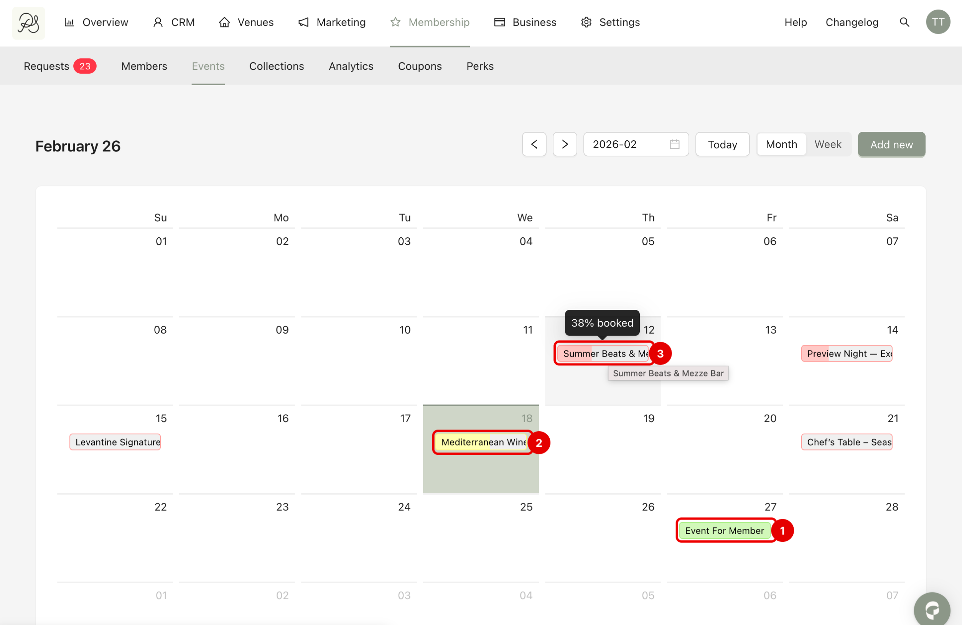Click the calendar icon in date field

pyautogui.click(x=674, y=144)
